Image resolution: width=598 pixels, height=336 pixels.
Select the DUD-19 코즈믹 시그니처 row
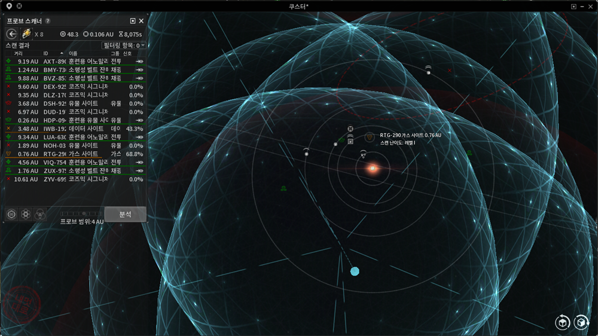point(75,112)
